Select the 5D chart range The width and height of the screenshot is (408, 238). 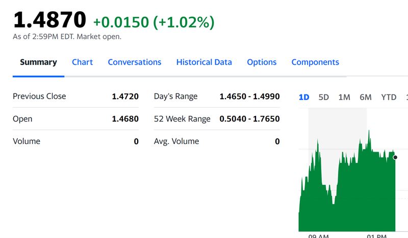pyautogui.click(x=324, y=97)
